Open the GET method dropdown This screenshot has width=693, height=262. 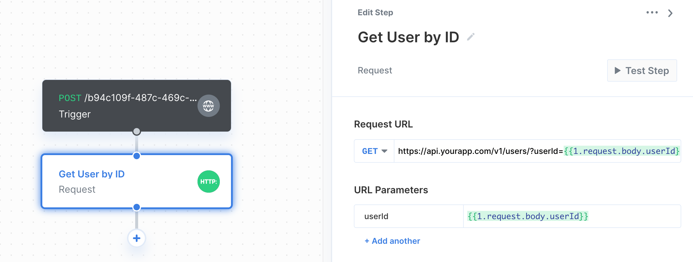point(374,151)
